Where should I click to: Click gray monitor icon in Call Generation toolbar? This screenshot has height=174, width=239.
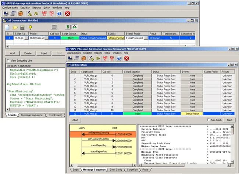point(54,27)
